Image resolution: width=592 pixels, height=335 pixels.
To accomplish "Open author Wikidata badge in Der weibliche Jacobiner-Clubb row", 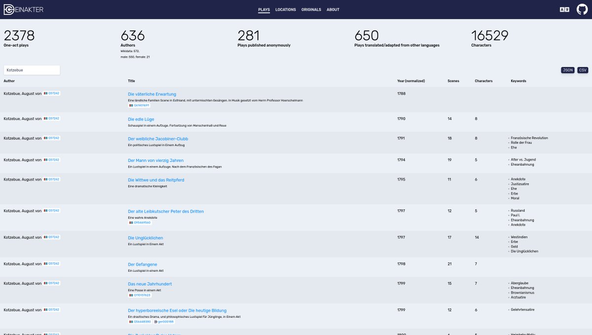I will [x=52, y=138].
